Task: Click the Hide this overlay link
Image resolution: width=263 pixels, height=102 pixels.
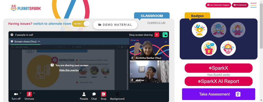Action: click(x=69, y=70)
